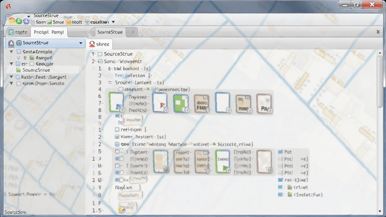Click the red icon on the 'slorez' tab
Screen dimensions: 386x217
click(x=92, y=44)
